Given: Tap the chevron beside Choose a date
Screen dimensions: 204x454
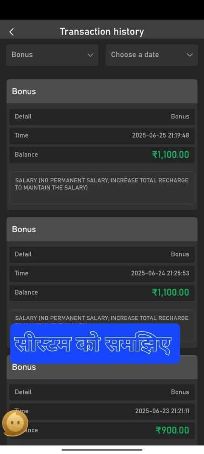Looking at the screenshot, I should [190, 55].
